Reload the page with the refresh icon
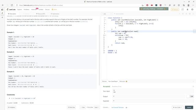Screen dimensions: 196x110 tap(12, 5)
